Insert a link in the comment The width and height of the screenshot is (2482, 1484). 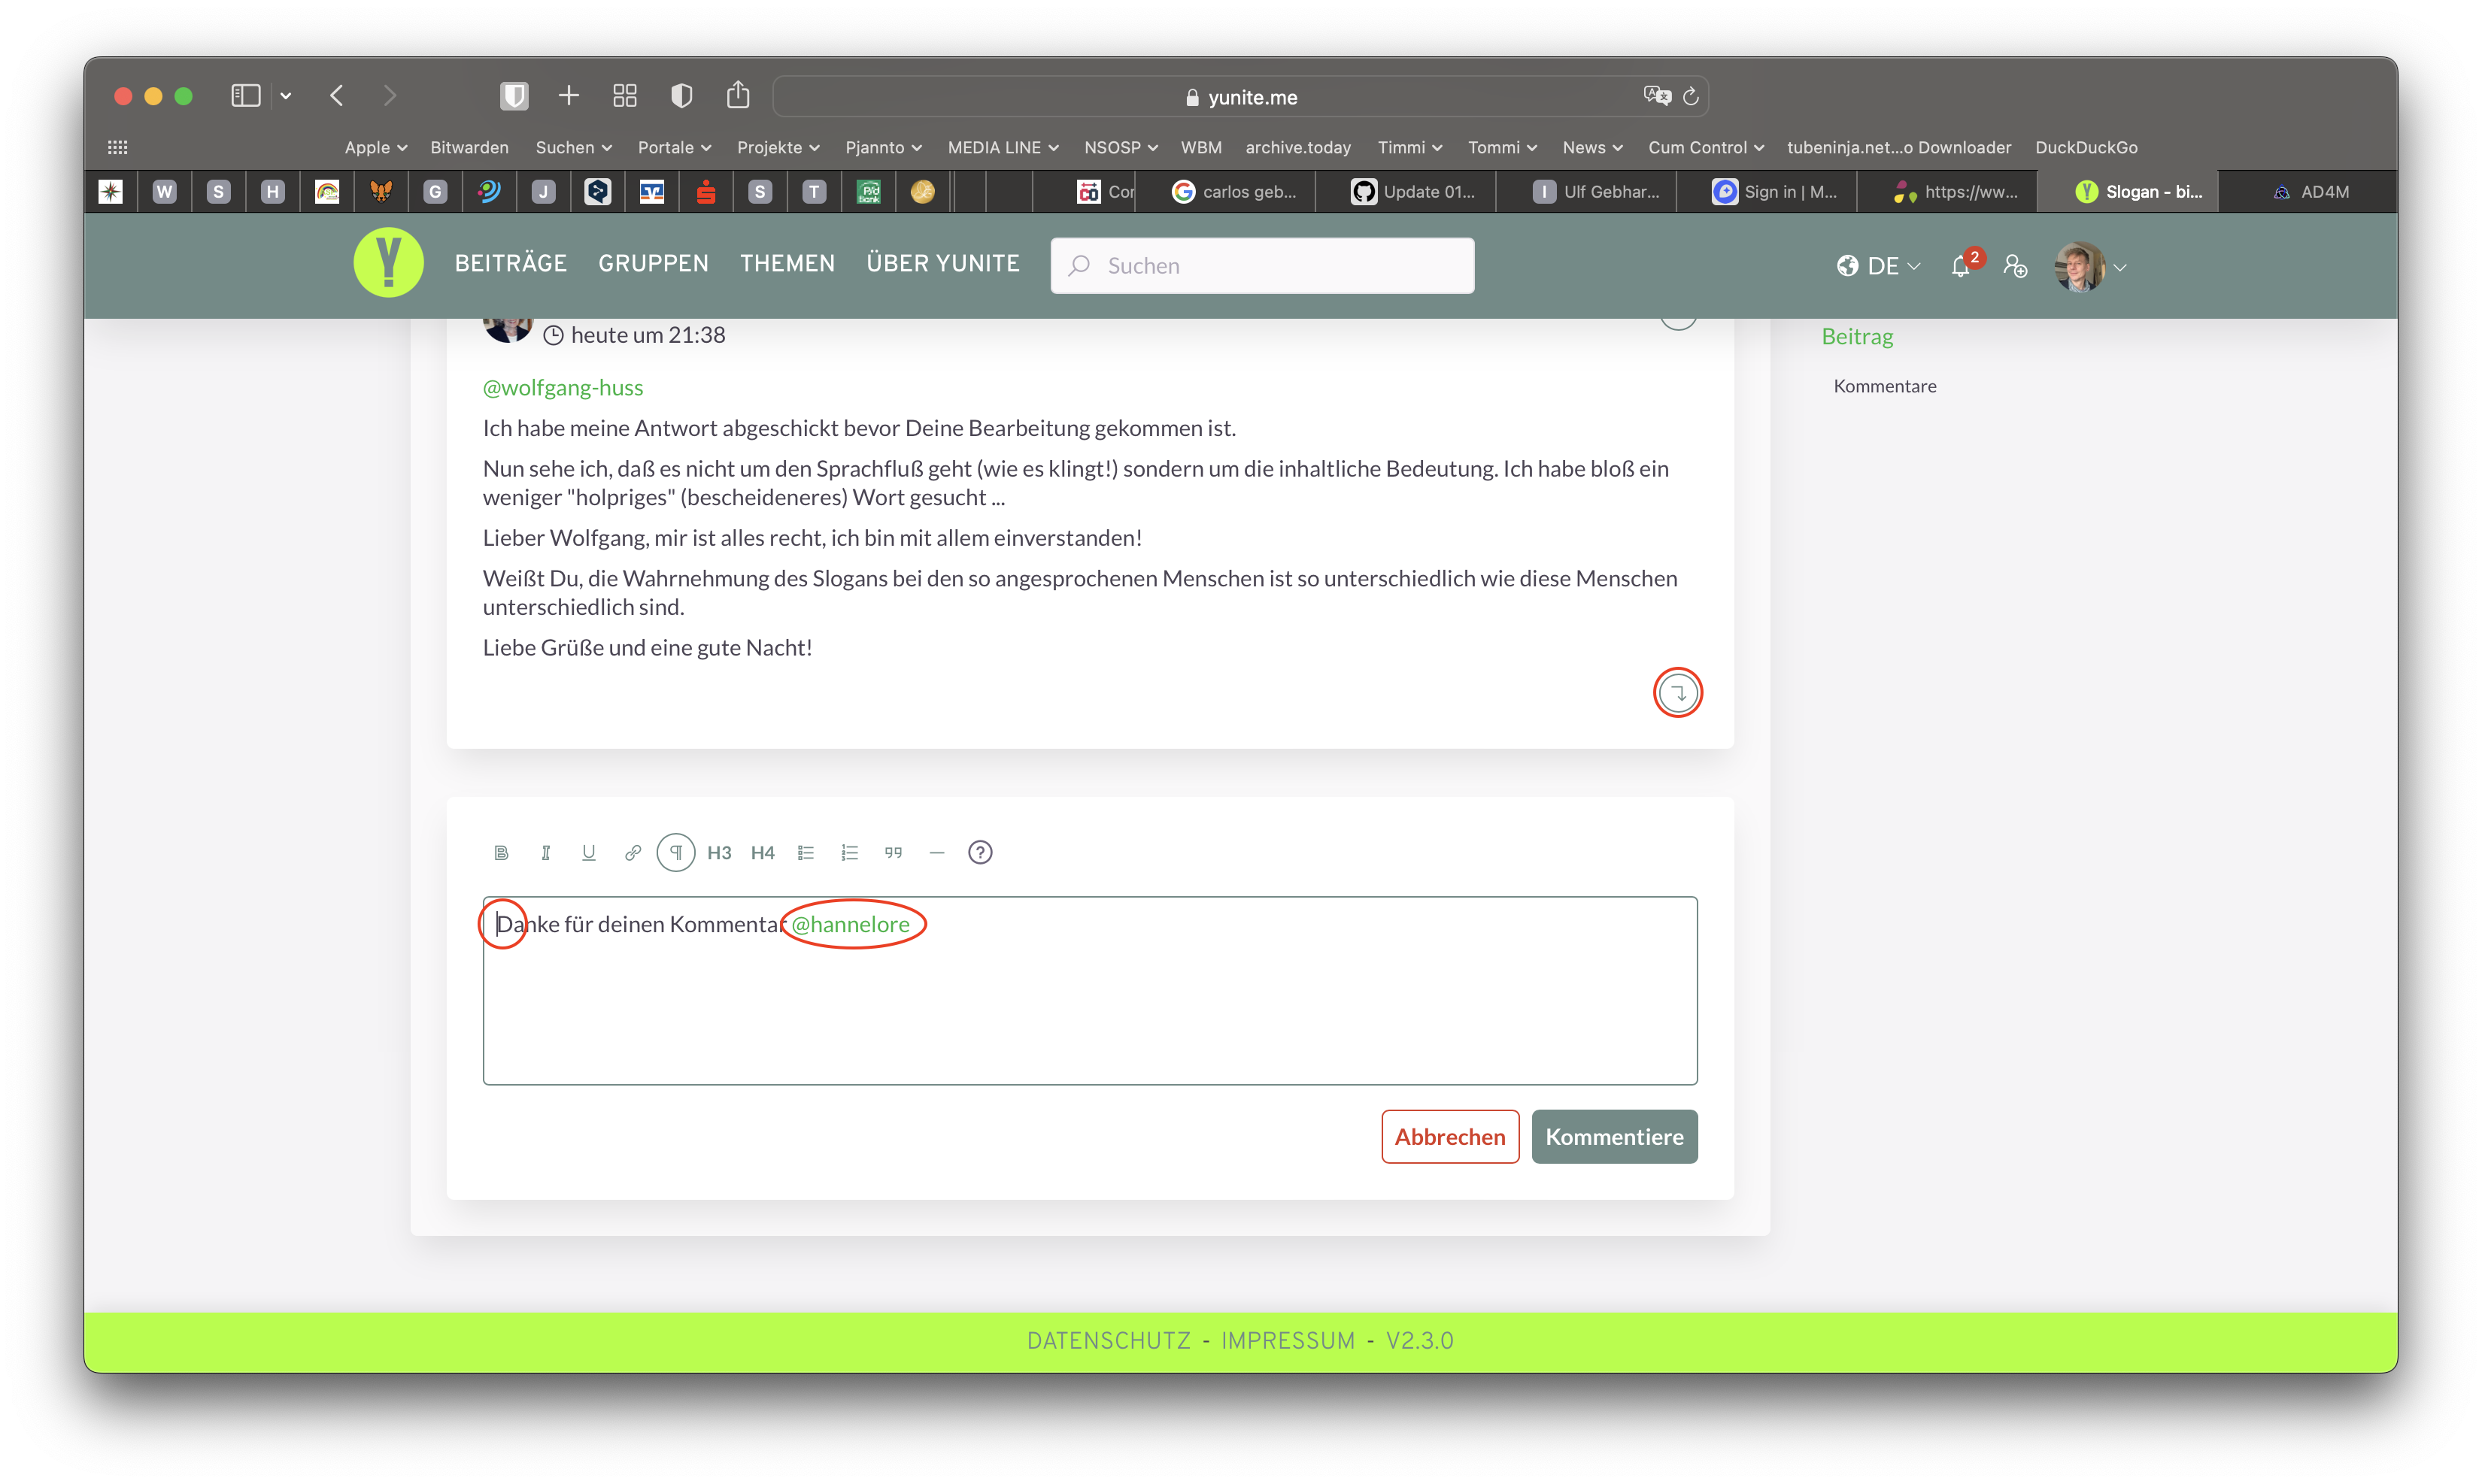[x=633, y=852]
